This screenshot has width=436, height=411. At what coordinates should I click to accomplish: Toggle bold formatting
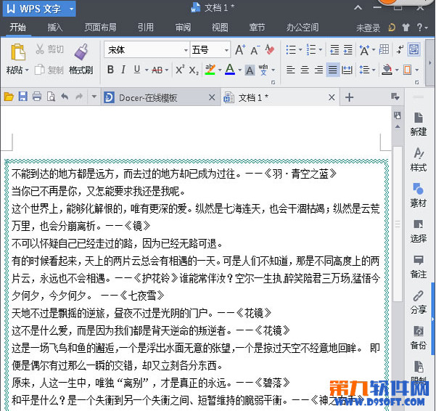tap(111, 70)
